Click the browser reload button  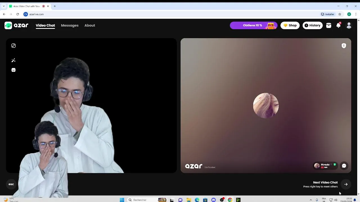(x=17, y=14)
